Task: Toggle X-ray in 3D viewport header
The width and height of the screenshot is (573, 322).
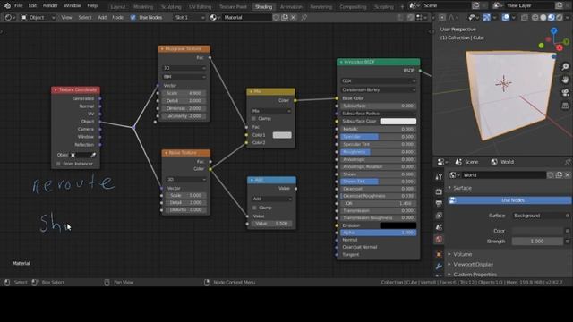Action: [x=525, y=18]
